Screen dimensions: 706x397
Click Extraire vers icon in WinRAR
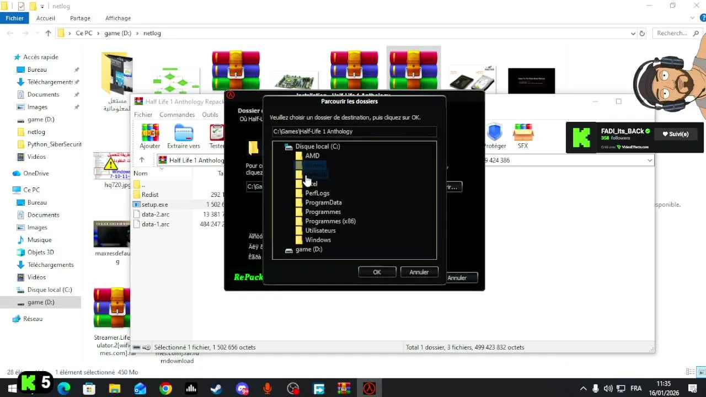click(x=184, y=136)
